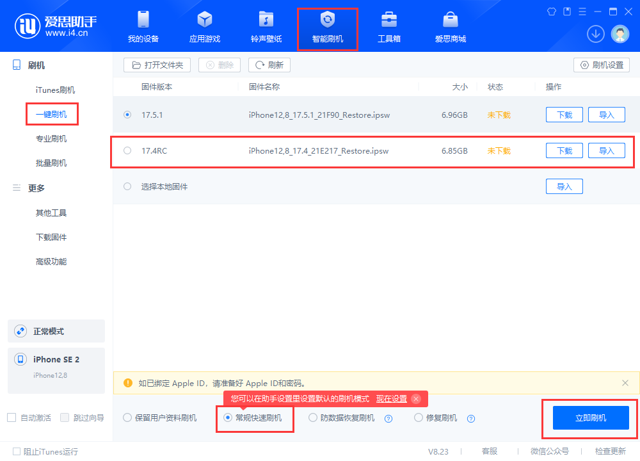This screenshot has width=640, height=461.
Task: Check 阻止iTunes运行 option
Action: (x=17, y=451)
